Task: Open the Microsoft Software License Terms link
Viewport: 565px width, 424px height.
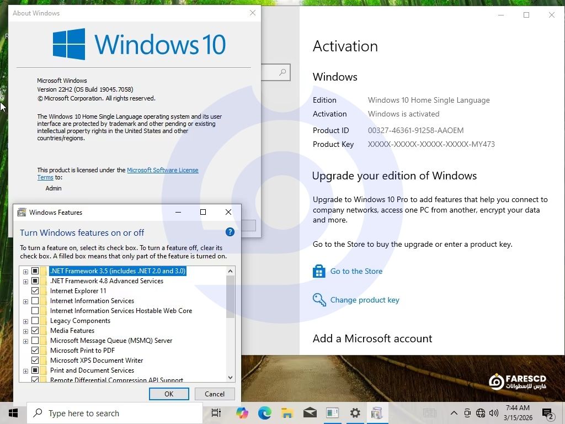Action: [x=162, y=170]
